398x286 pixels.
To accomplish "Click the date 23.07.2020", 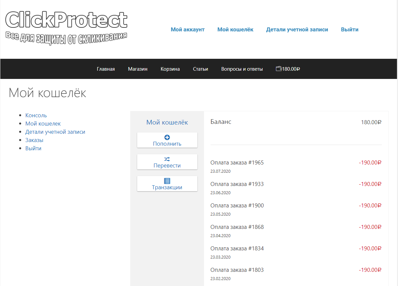I will pos(220,171).
